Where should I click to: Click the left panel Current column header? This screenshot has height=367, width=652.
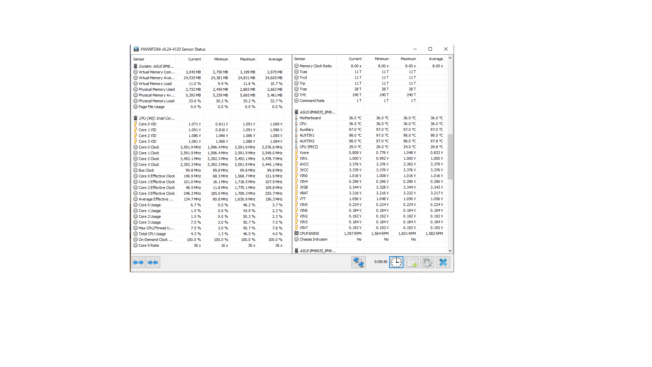pyautogui.click(x=189, y=59)
